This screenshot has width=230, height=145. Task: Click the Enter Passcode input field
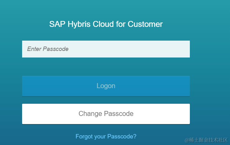coord(106,49)
